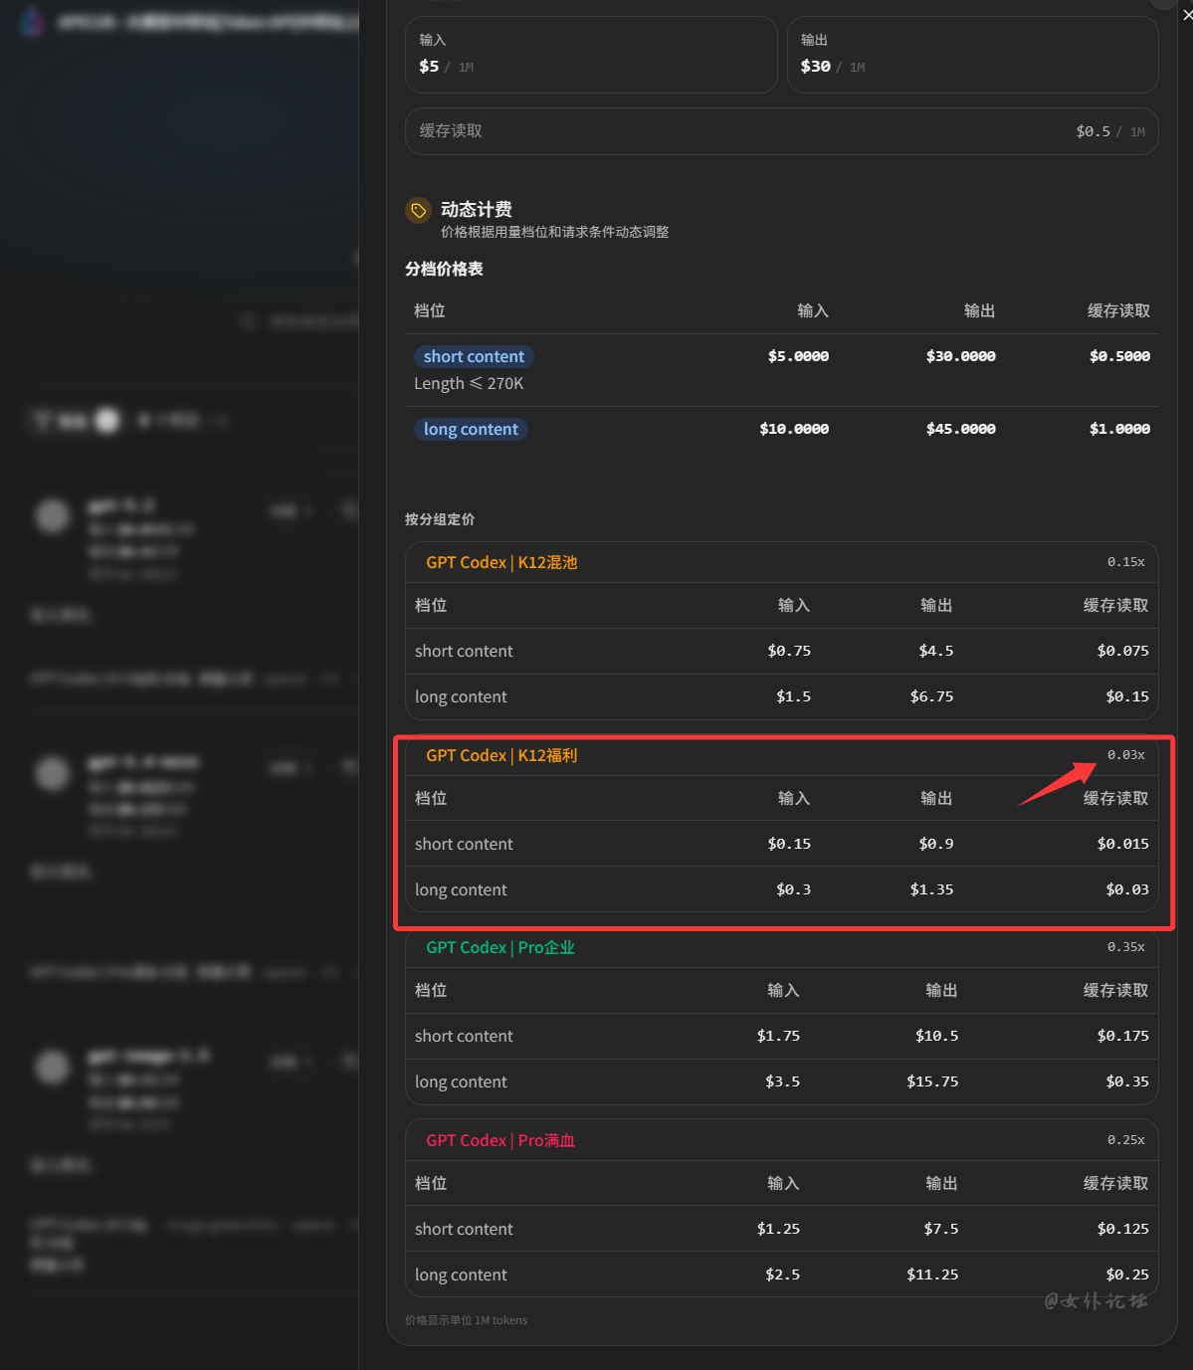Click the $1.0000 long content cache price

(x=1119, y=429)
